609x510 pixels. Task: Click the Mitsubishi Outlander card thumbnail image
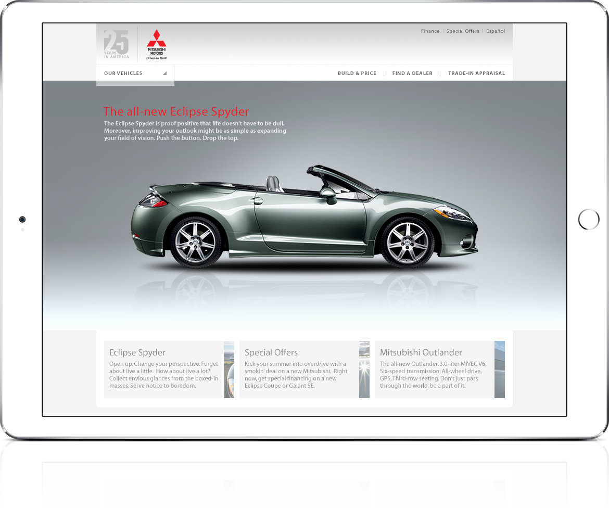pyautogui.click(x=500, y=369)
